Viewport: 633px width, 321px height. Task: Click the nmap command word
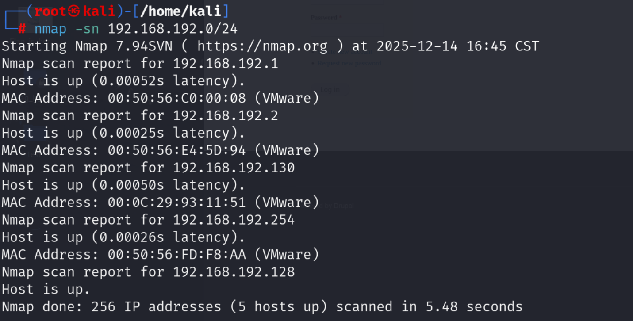[50, 29]
